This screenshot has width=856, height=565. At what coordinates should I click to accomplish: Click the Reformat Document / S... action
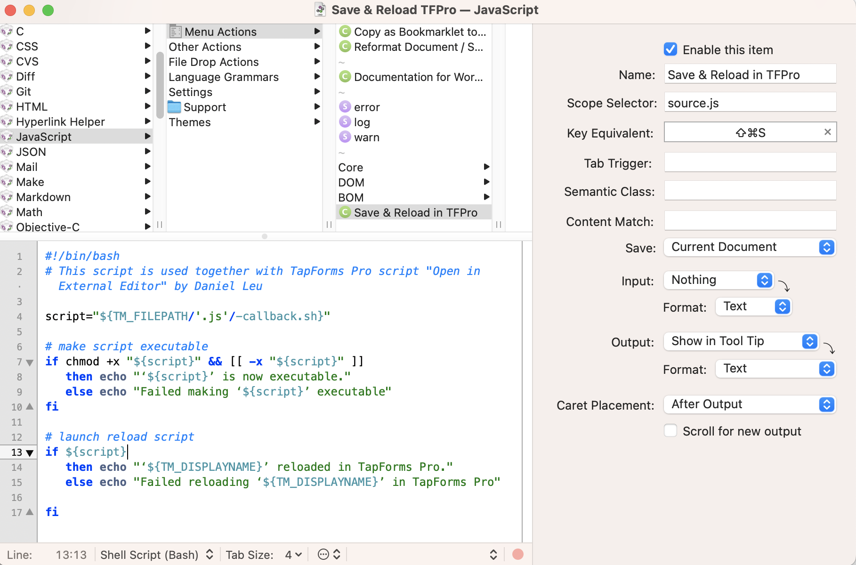point(418,47)
